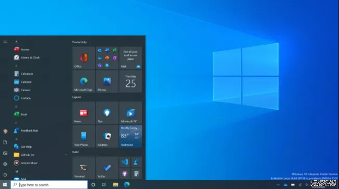Screen dimensions: 339x189
Task: Launch Microsoft Edge from the Start tiles
Action: click(84, 81)
